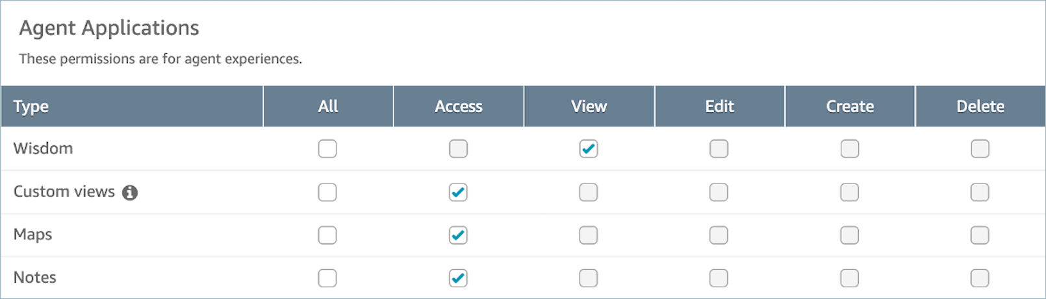Tick the All checkbox for Notes
This screenshot has width=1046, height=299.
coord(327,278)
